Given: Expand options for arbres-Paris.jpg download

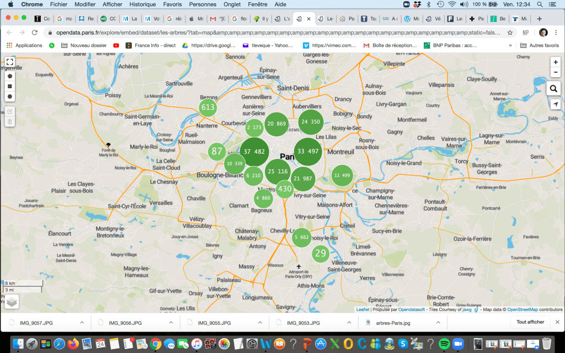Looking at the screenshot, I should pos(439,323).
